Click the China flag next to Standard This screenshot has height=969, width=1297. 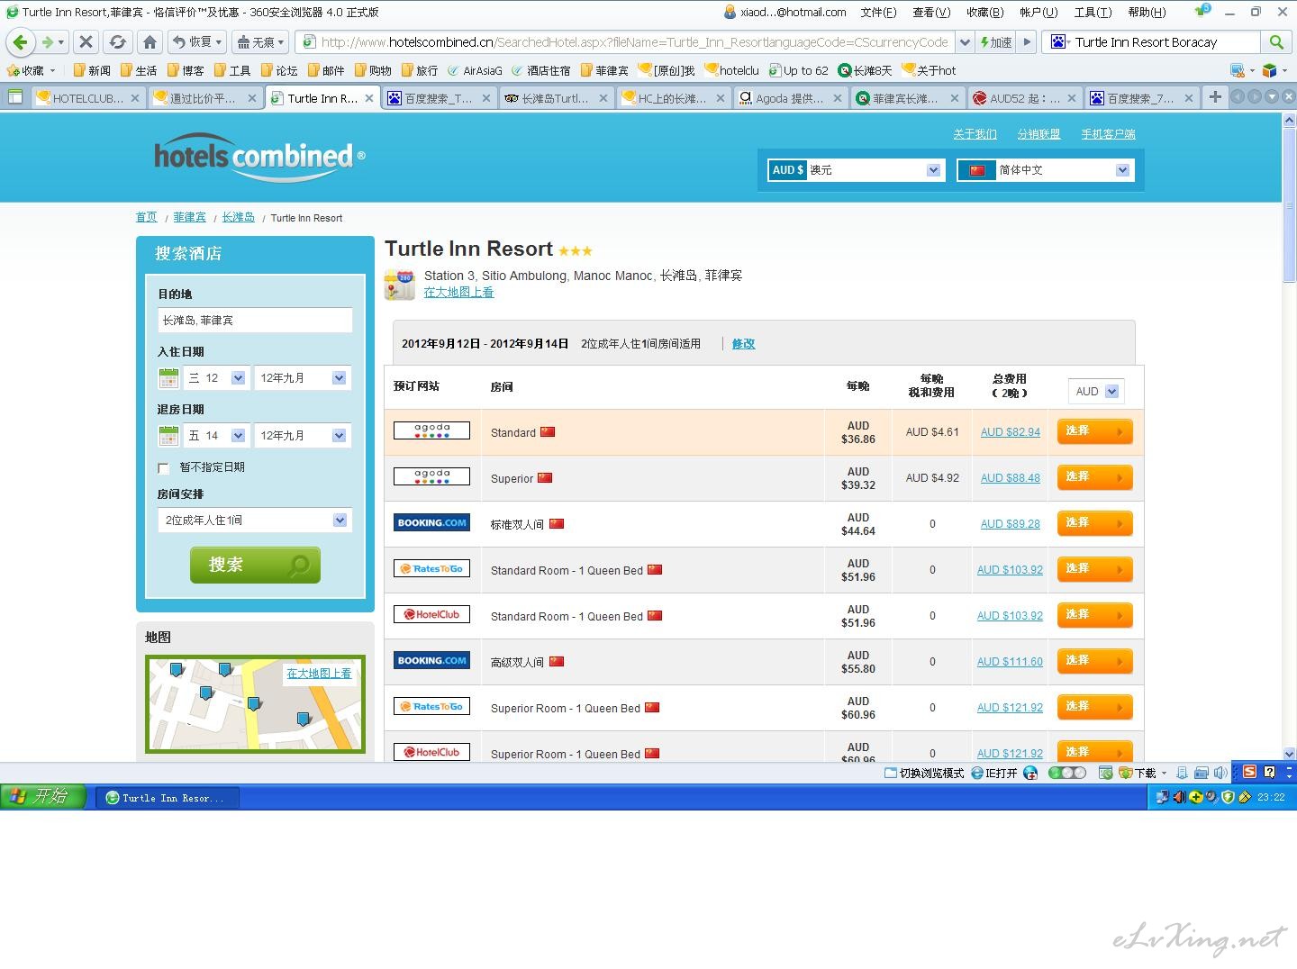548,432
